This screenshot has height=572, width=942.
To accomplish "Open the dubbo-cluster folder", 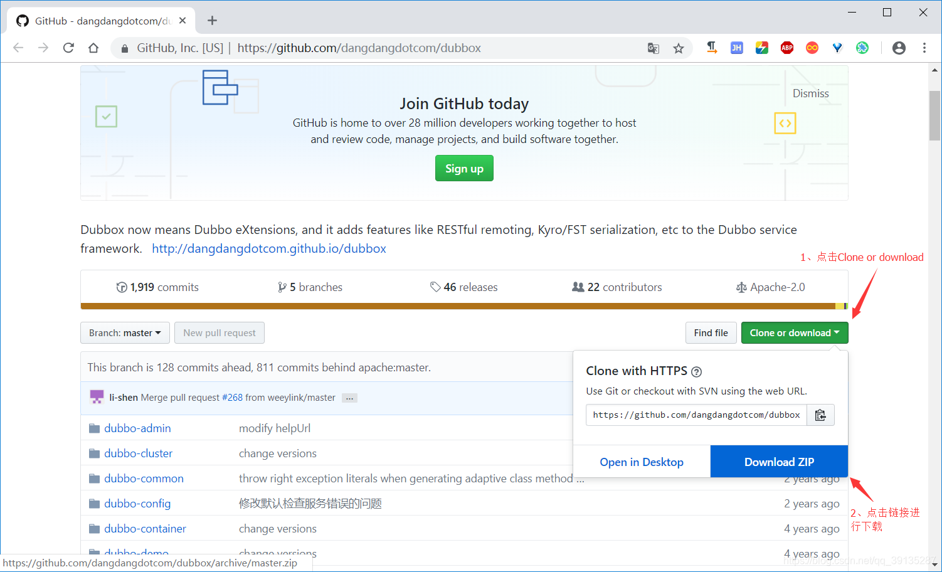I will (139, 453).
